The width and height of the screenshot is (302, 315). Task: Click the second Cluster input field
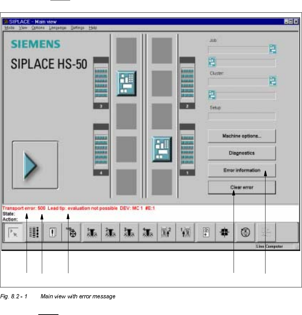(x=246, y=96)
